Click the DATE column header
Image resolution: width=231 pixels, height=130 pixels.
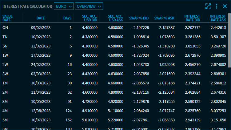41,18
